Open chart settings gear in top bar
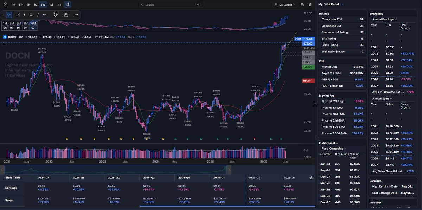This screenshot has height=210, width=422. 310,5
